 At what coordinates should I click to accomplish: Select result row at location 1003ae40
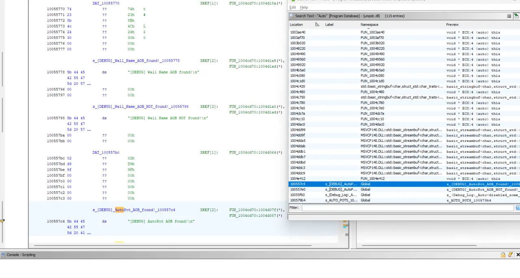[404, 32]
